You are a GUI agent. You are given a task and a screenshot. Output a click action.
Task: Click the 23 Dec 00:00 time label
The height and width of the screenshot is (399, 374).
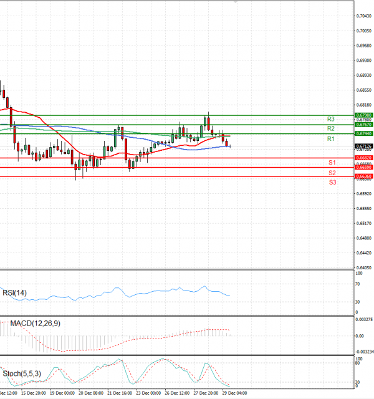pyautogui.click(x=148, y=393)
